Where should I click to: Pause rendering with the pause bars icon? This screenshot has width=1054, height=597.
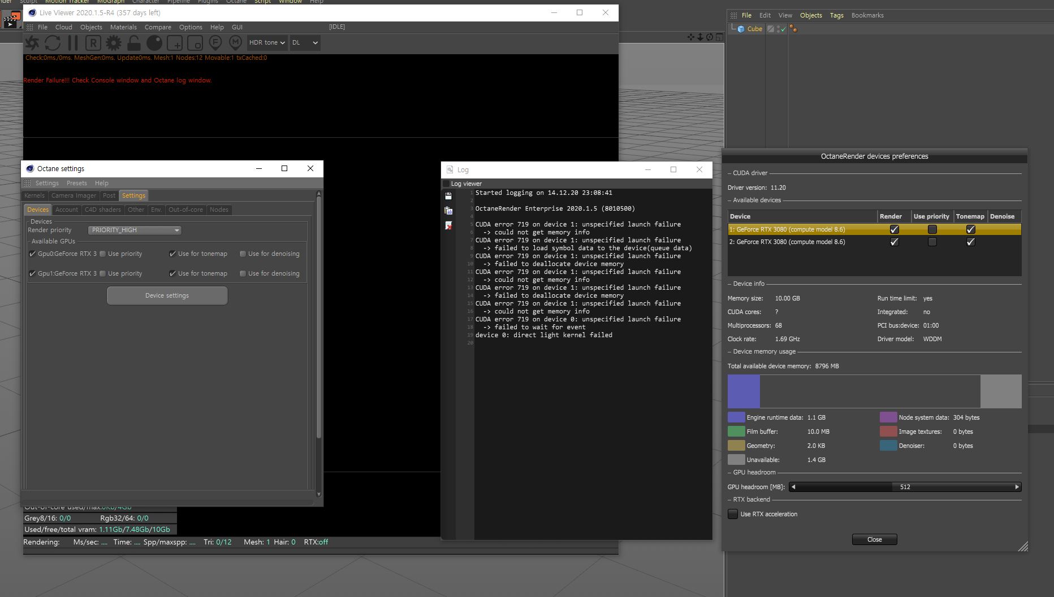pyautogui.click(x=73, y=43)
